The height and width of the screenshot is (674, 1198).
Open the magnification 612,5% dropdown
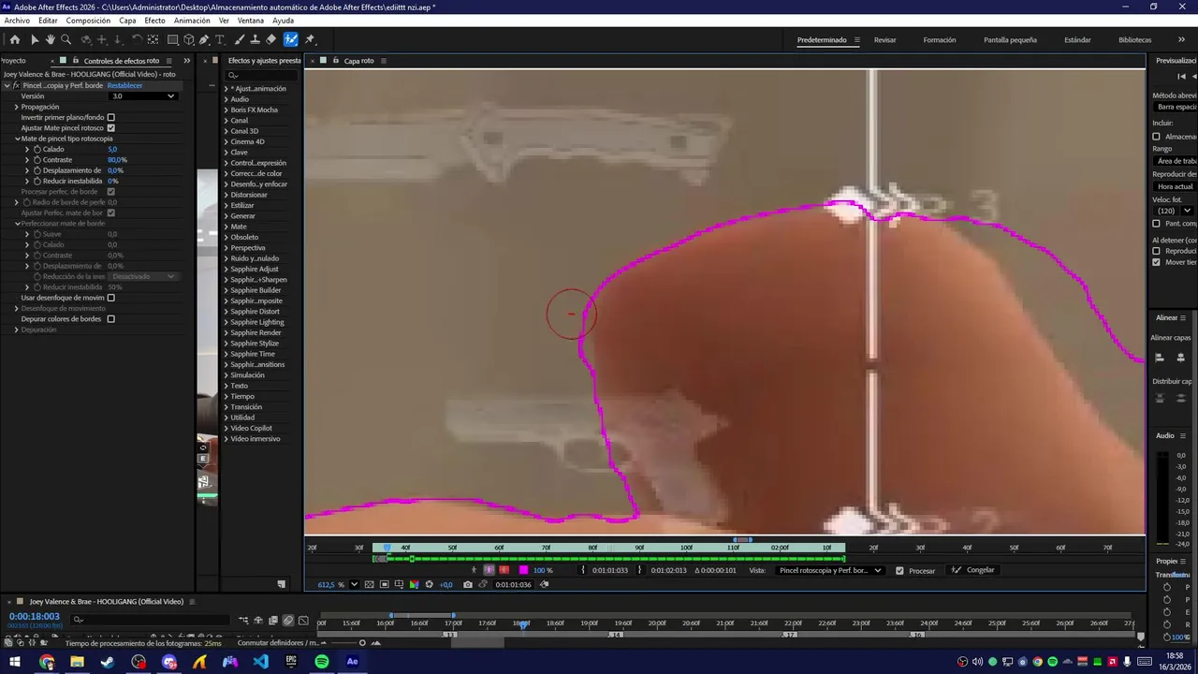click(x=354, y=584)
